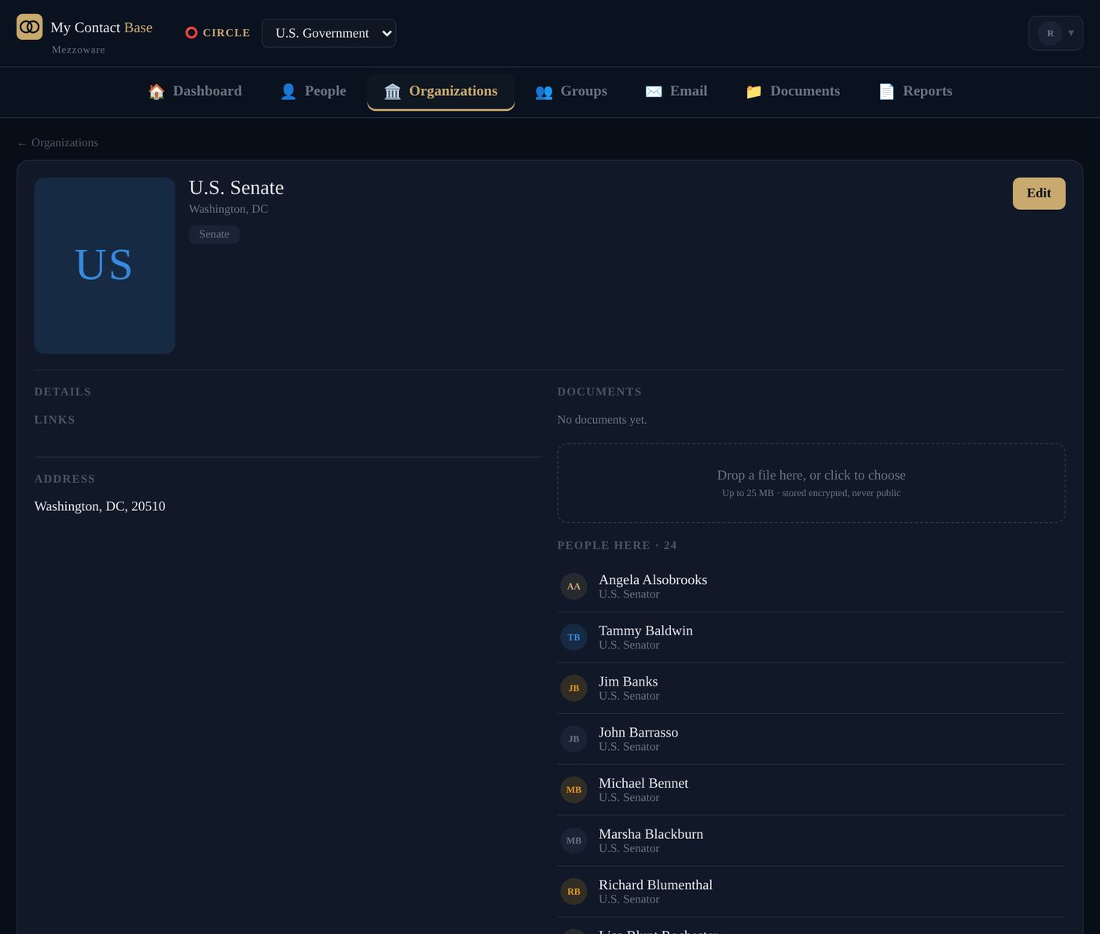Open Michael Bennet's contact
Screen dimensions: 1100x934
click(811, 790)
